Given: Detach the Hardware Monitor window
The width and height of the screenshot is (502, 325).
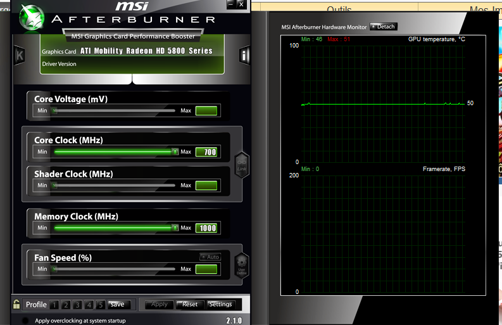Looking at the screenshot, I should 384,27.
